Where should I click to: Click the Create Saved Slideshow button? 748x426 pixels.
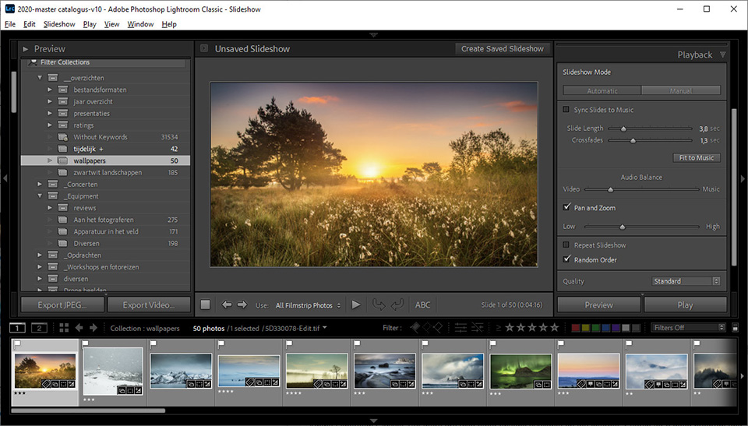(x=503, y=48)
